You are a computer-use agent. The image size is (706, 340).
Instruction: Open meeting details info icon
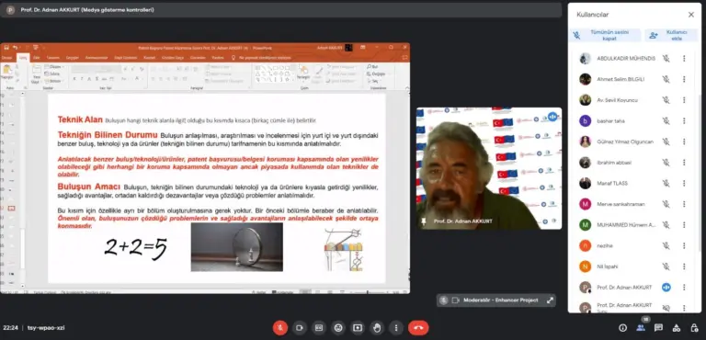622,328
